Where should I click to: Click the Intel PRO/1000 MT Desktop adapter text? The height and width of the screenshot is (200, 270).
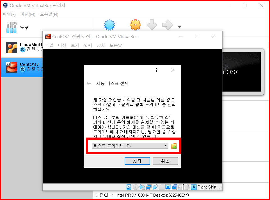click(x=153, y=195)
